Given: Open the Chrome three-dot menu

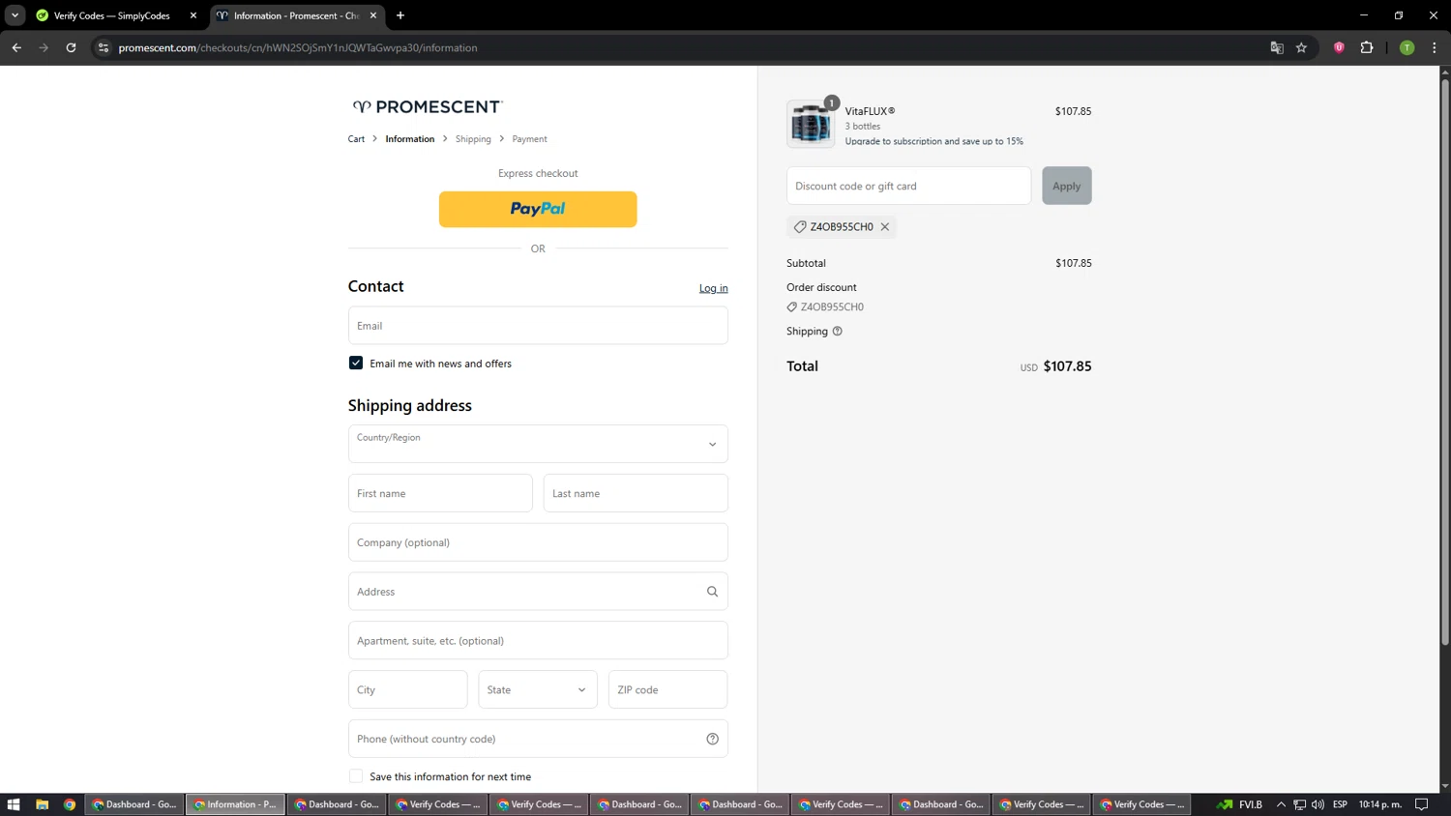Looking at the screenshot, I should (1435, 47).
